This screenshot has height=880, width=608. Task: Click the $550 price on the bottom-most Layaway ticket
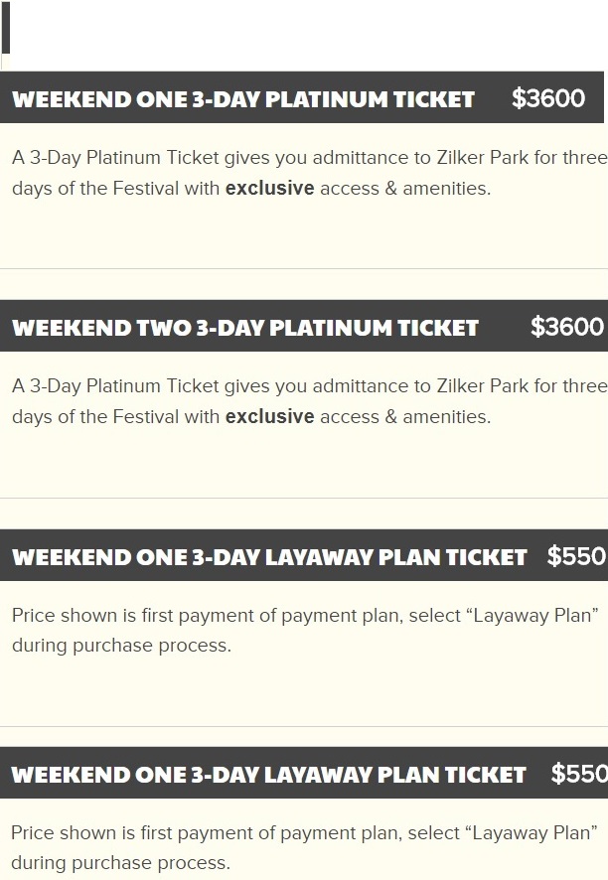click(x=578, y=774)
